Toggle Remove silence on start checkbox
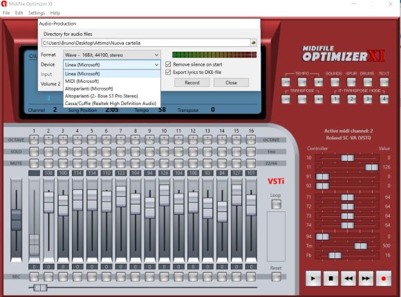401x297 pixels. tap(168, 64)
